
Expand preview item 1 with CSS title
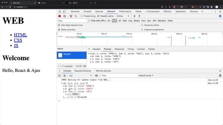point(91,59)
